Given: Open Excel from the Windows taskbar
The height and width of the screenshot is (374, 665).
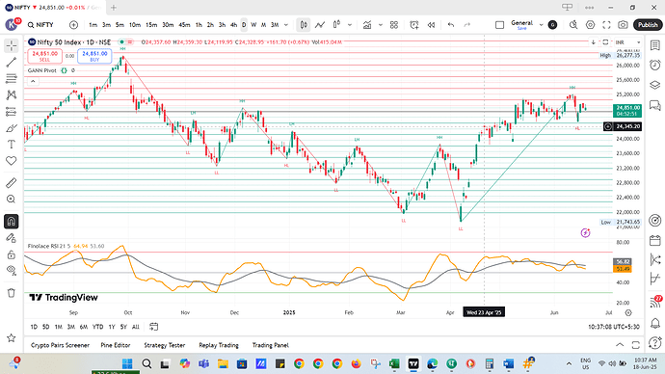Looking at the screenshot, I should coord(394,363).
